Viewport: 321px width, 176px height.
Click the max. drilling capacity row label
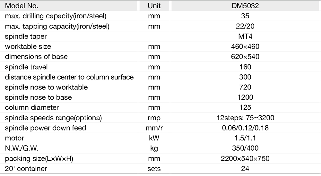tap(56, 16)
